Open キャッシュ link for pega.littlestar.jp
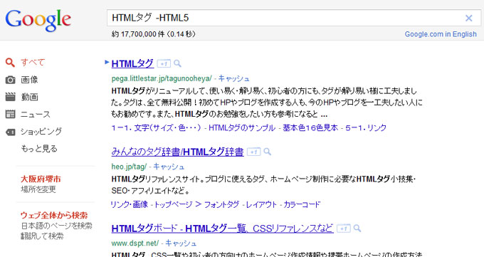 tap(233, 79)
